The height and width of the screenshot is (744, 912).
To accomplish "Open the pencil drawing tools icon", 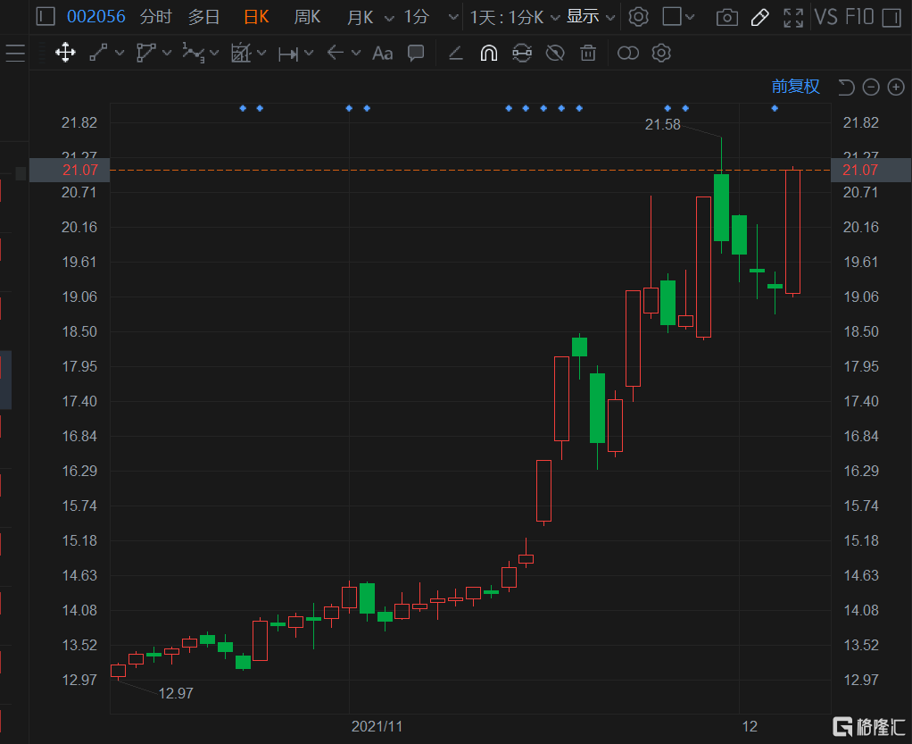I will [x=759, y=18].
